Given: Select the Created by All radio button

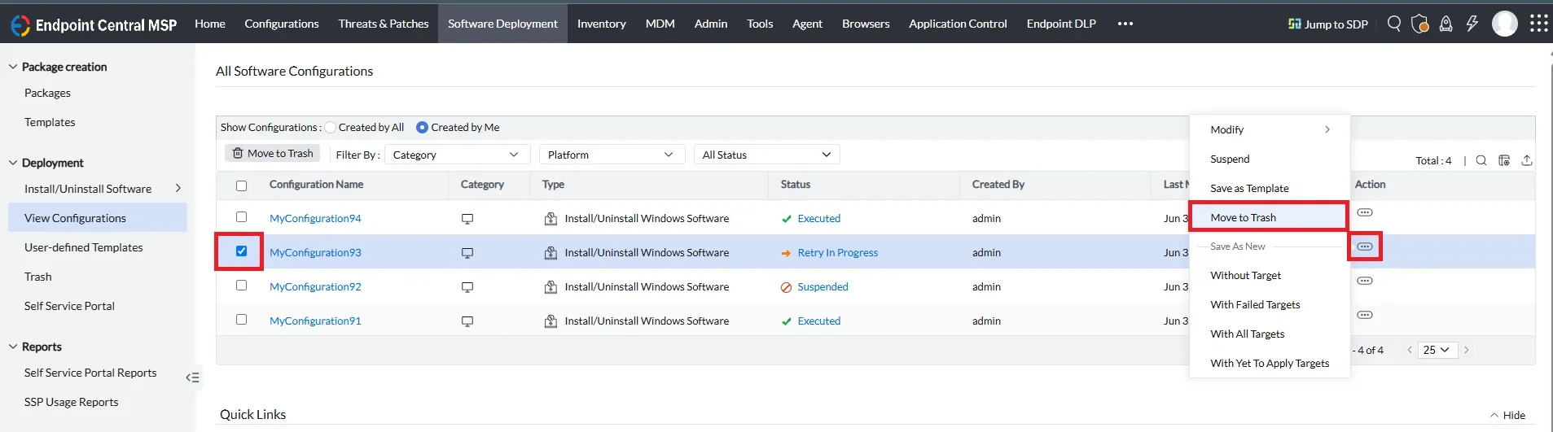Looking at the screenshot, I should [x=331, y=128].
